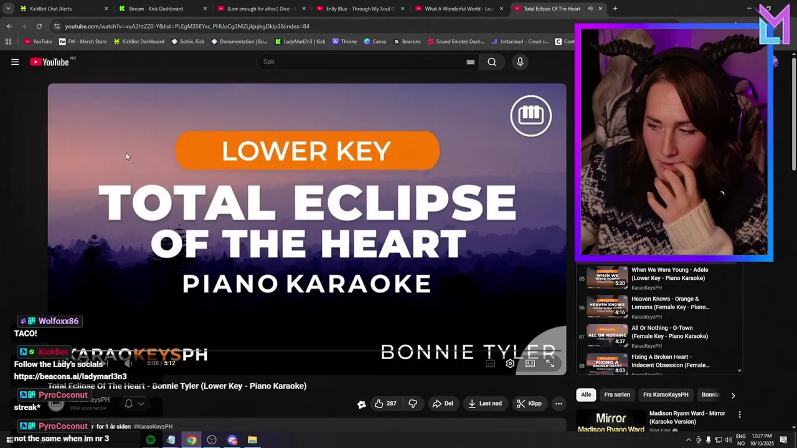Open the Canva bookmark

point(375,42)
